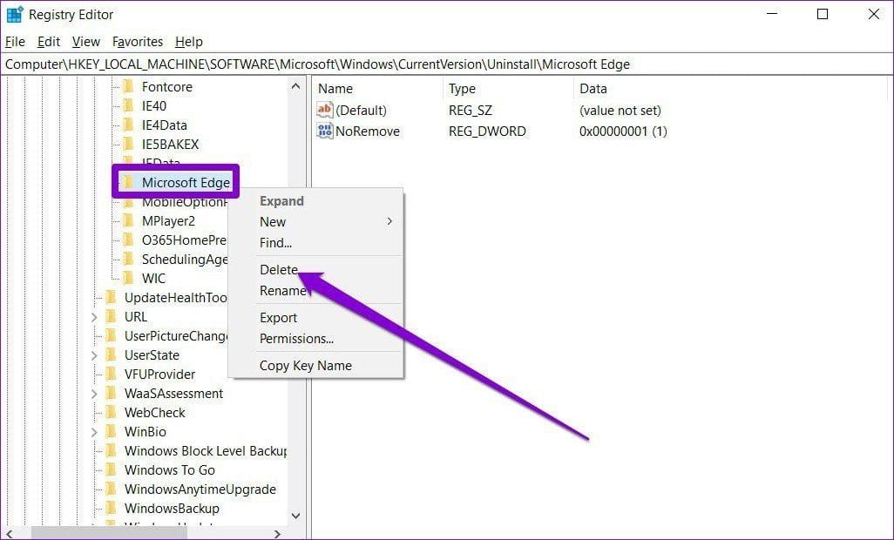894x540 pixels.
Task: Click the Registry Editor app icon in the title bar
Action: tap(14, 14)
